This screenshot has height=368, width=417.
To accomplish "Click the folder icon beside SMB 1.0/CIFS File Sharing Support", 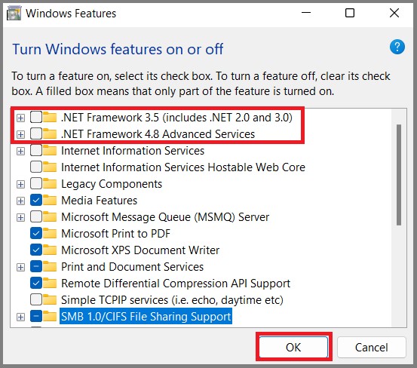I will pos(50,317).
